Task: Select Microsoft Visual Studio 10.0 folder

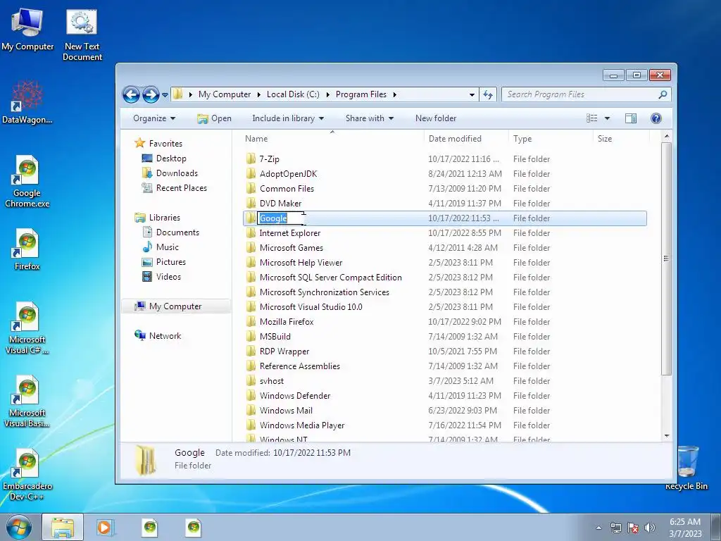Action: [311, 307]
